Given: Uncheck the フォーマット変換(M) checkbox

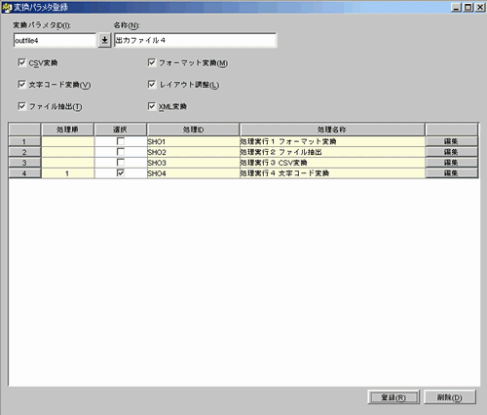Looking at the screenshot, I should click(x=152, y=62).
